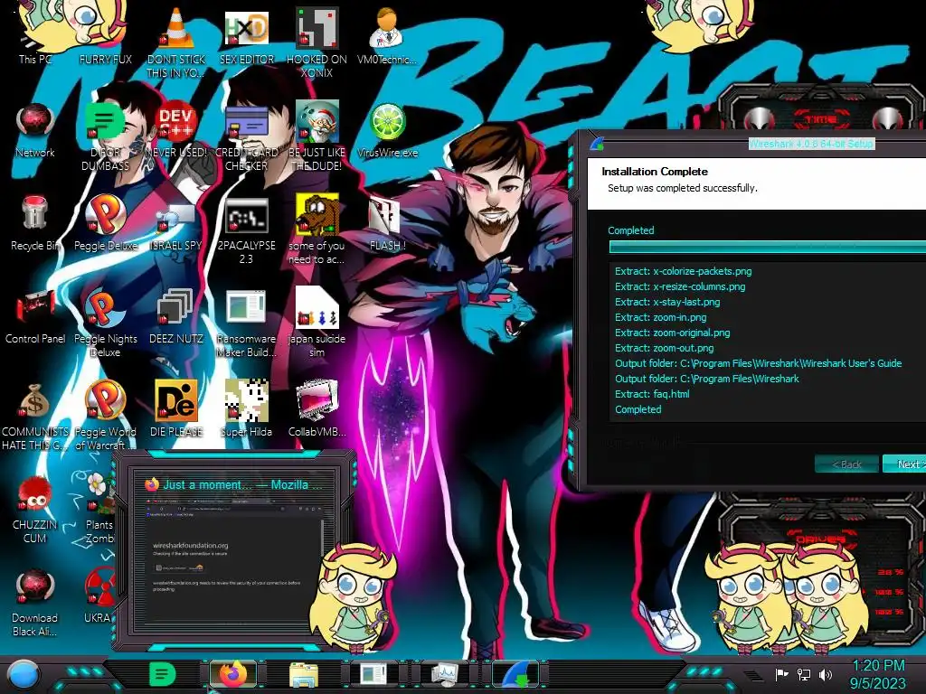Click the Completed installation progress bar
This screenshot has height=694, width=926.
(x=767, y=248)
